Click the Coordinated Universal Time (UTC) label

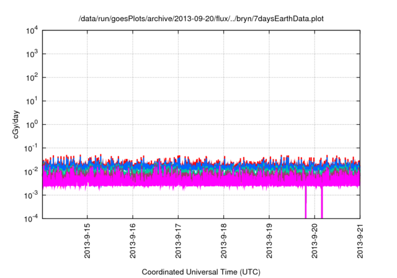pos(201,272)
